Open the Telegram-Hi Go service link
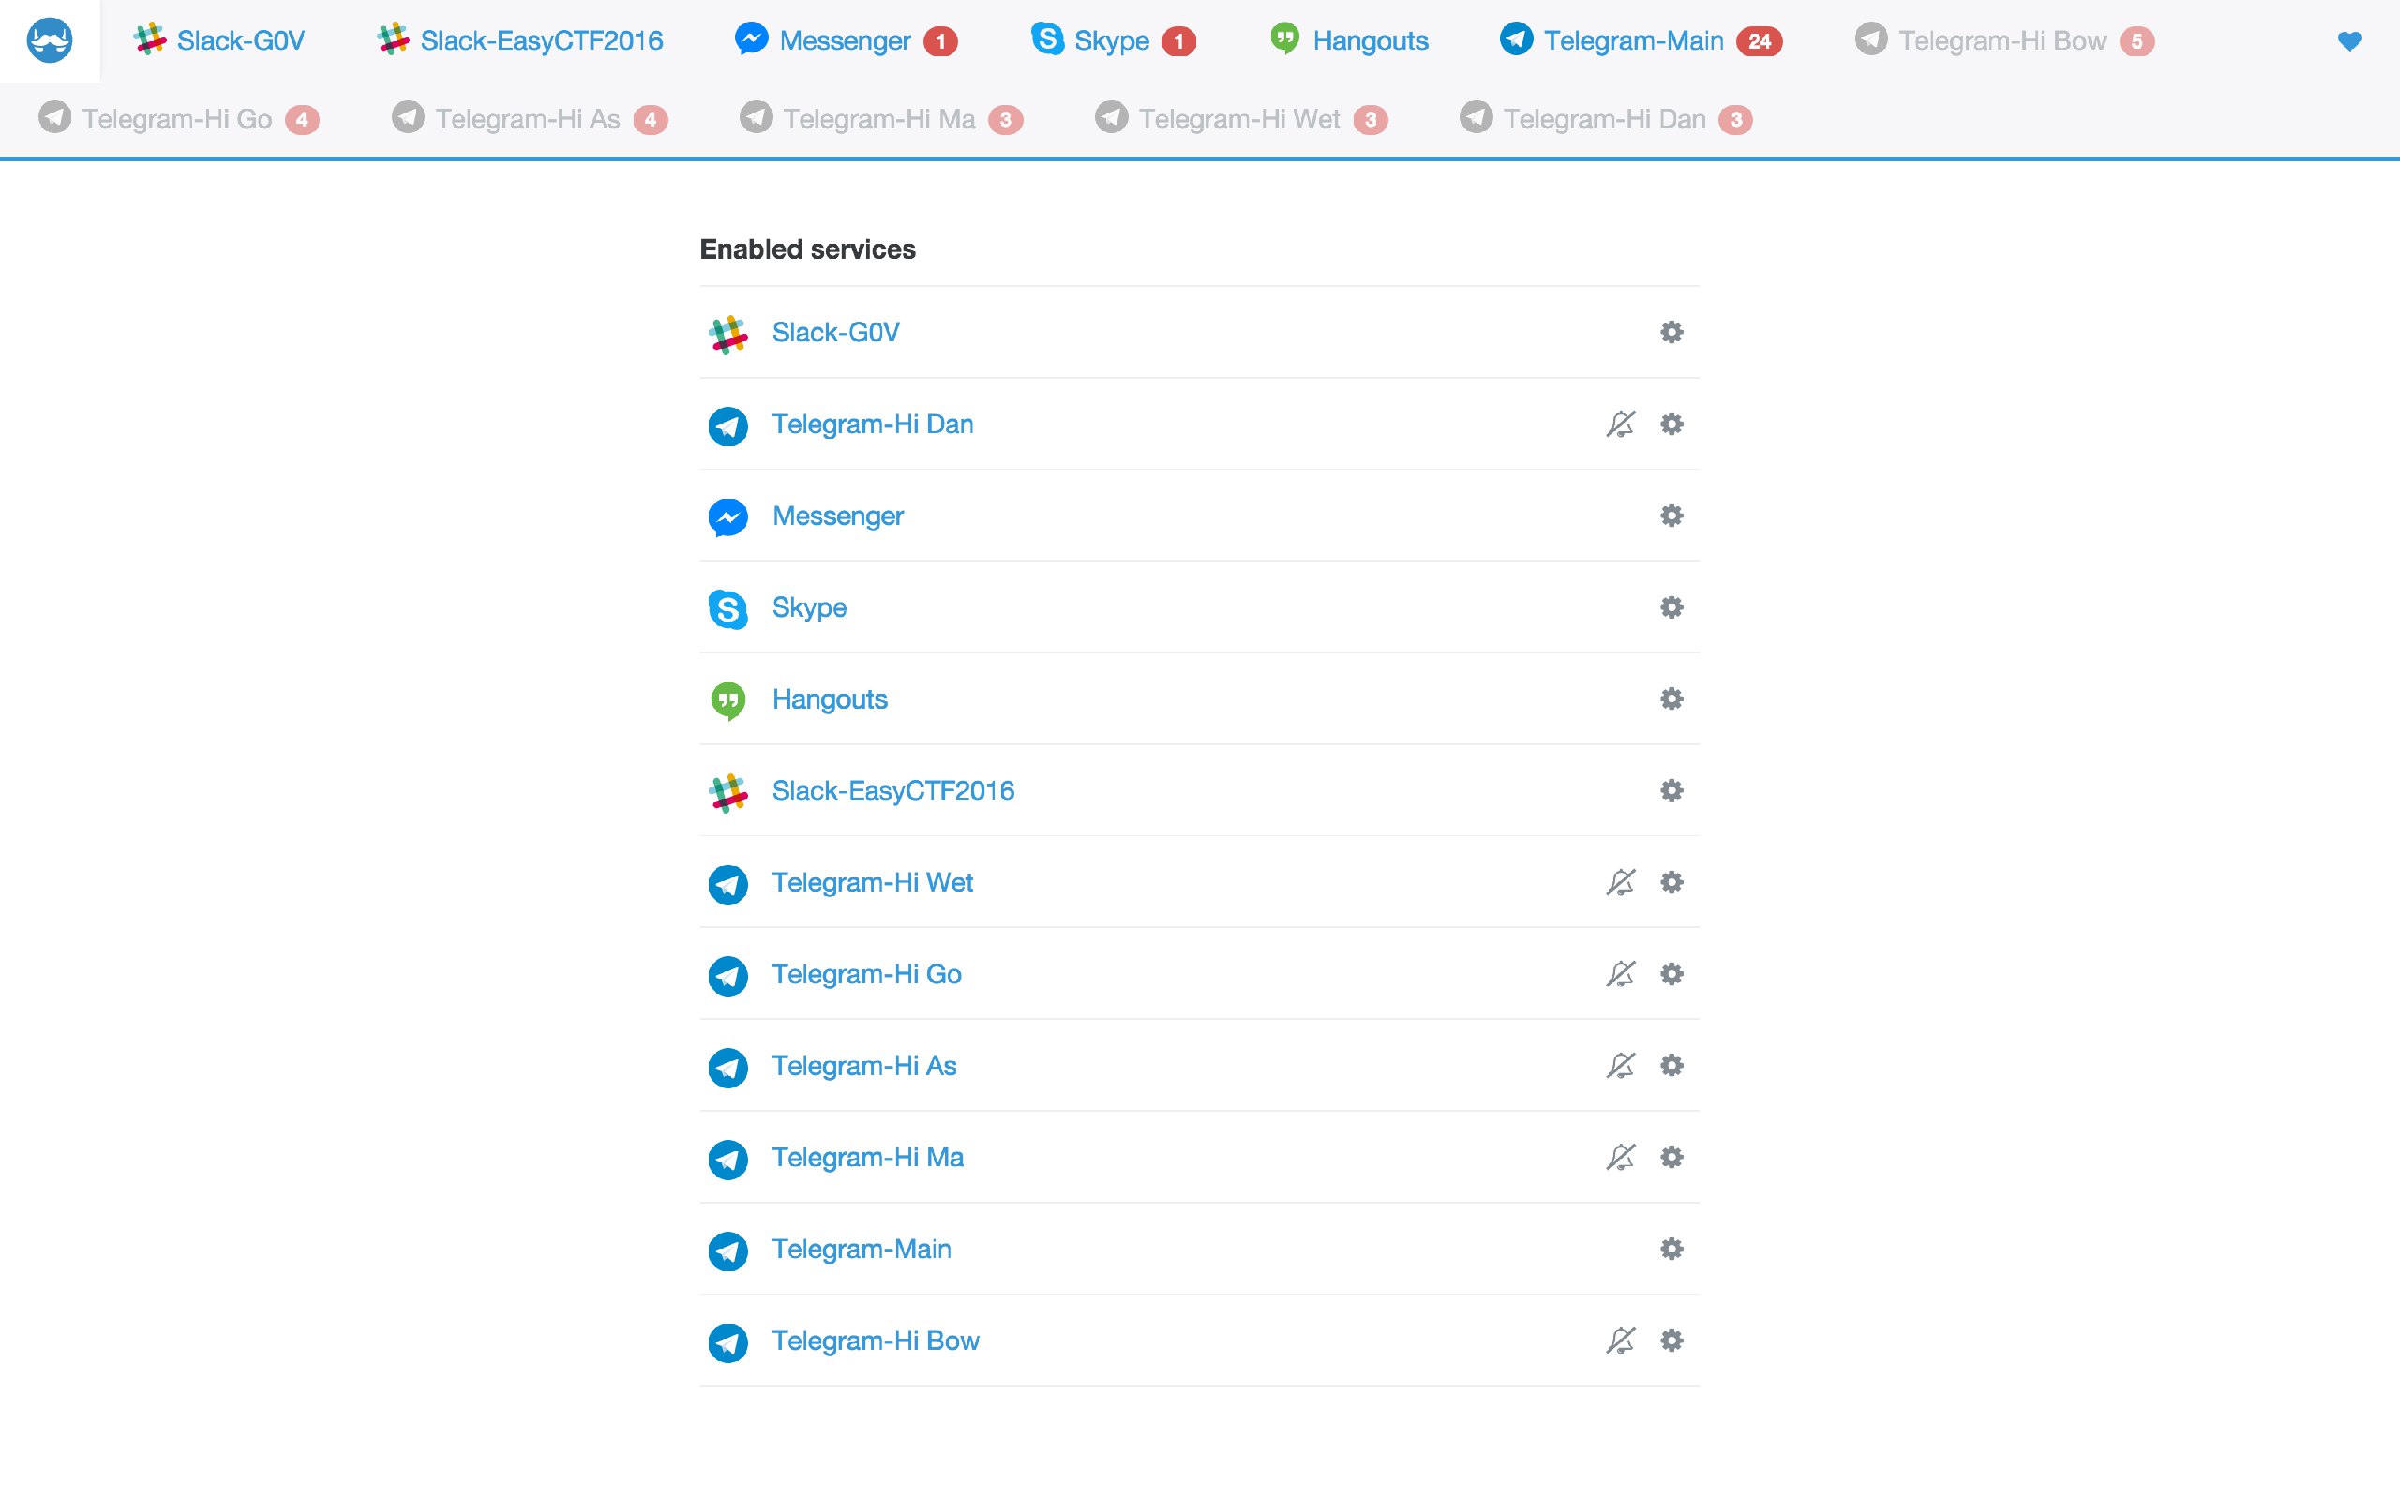Image resolution: width=2400 pixels, height=1500 pixels. tap(867, 974)
